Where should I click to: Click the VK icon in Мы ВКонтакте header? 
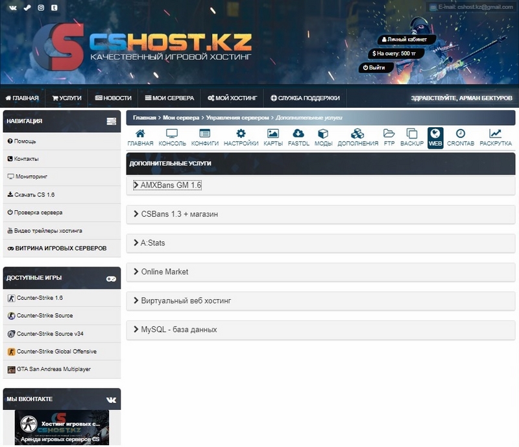tap(111, 400)
